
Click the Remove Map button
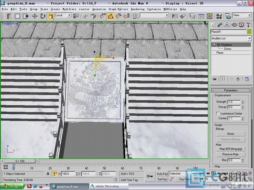[231, 154]
